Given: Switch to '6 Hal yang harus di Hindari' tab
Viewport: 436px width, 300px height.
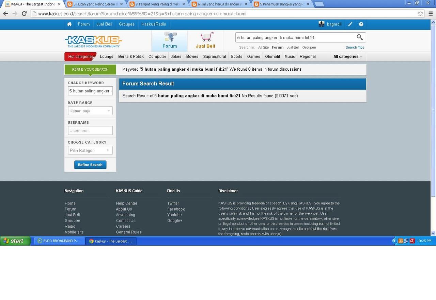Looking at the screenshot, I should (x=219, y=4).
